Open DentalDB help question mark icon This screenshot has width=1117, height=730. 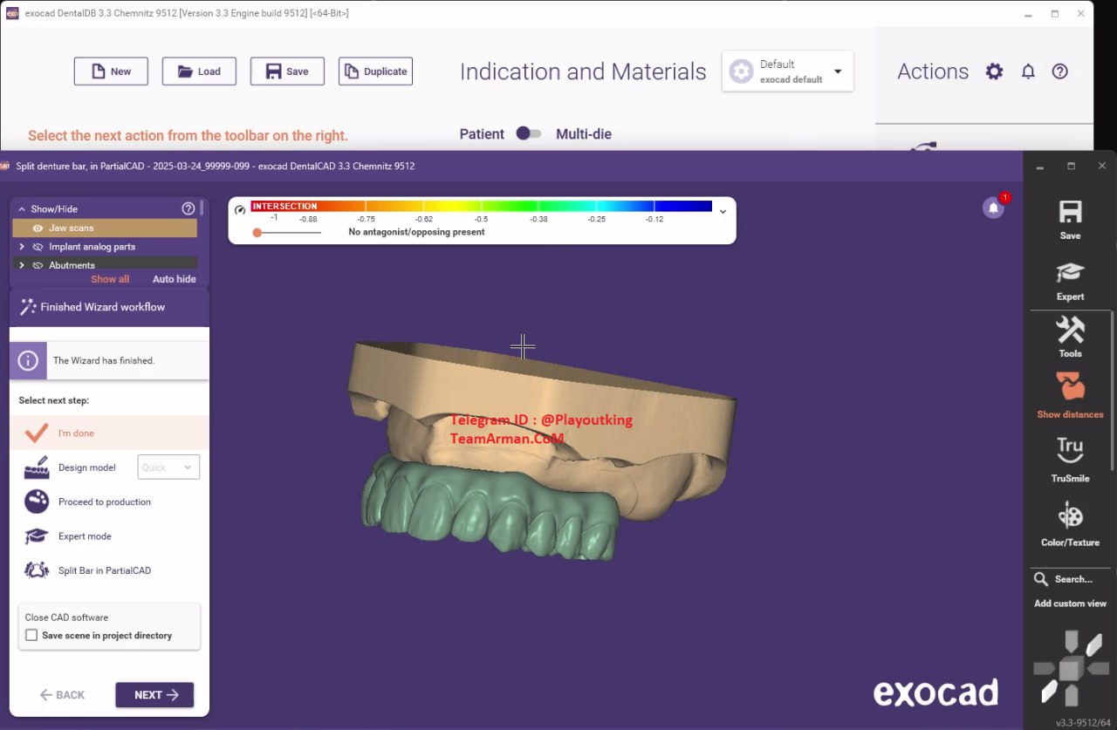click(x=1060, y=72)
